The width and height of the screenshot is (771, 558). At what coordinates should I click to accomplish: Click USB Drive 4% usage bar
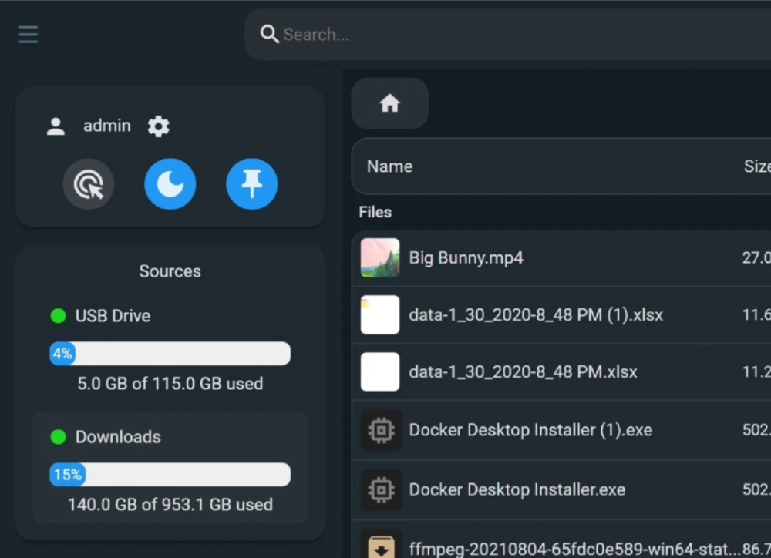(170, 354)
